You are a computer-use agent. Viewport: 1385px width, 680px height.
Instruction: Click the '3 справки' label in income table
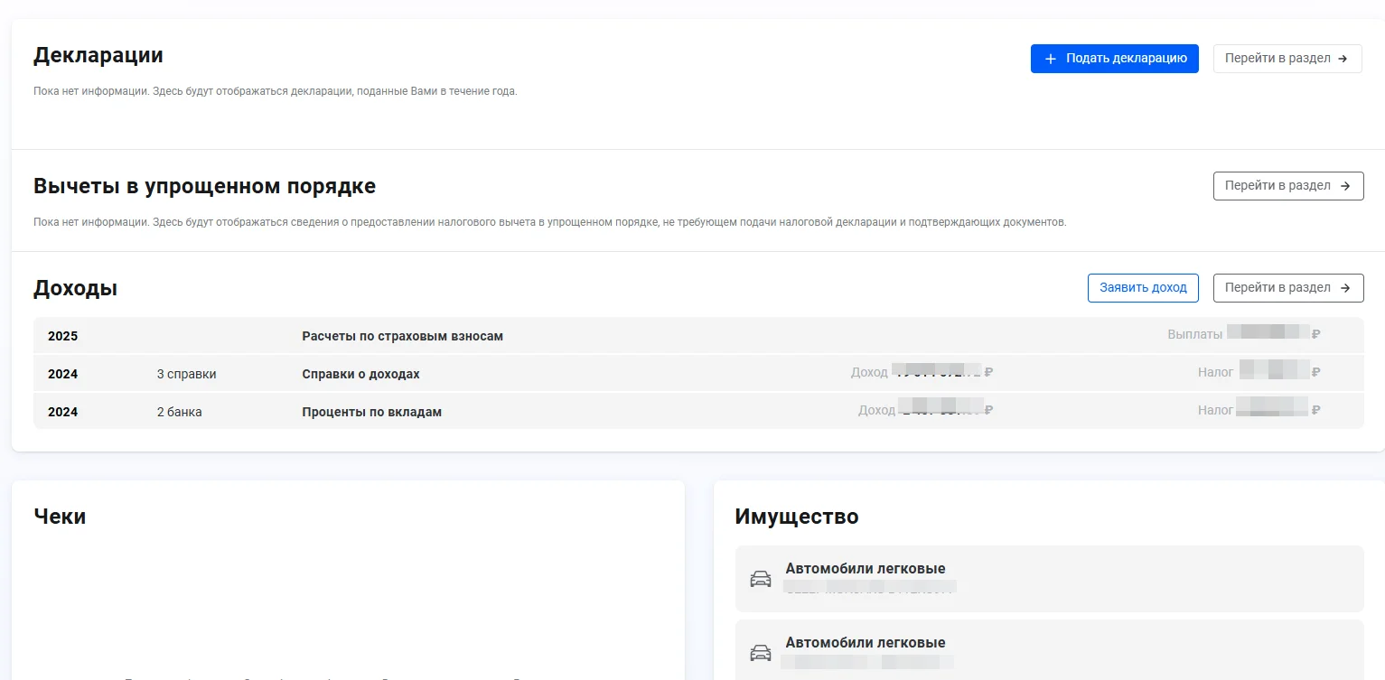186,374
